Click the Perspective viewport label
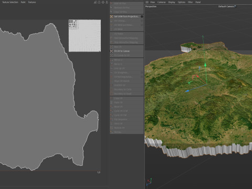 (151, 6)
